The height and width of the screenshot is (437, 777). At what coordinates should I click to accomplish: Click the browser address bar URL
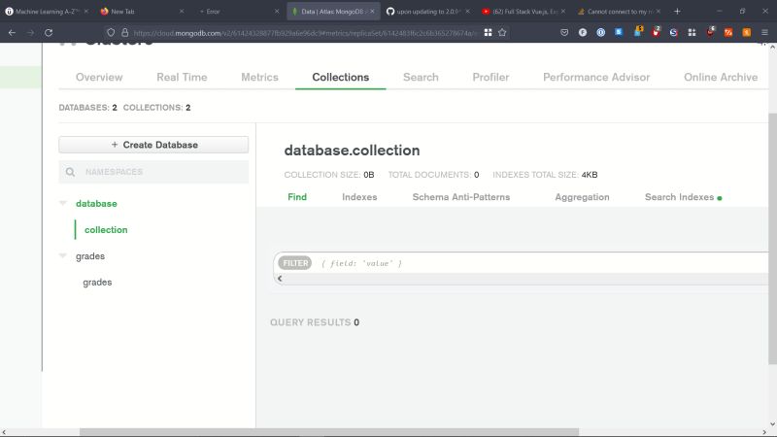pyautogui.click(x=305, y=33)
